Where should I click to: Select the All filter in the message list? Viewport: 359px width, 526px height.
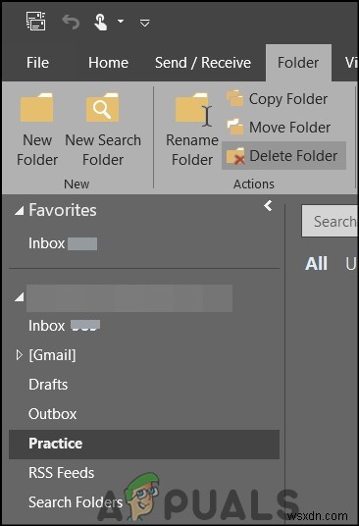(316, 263)
